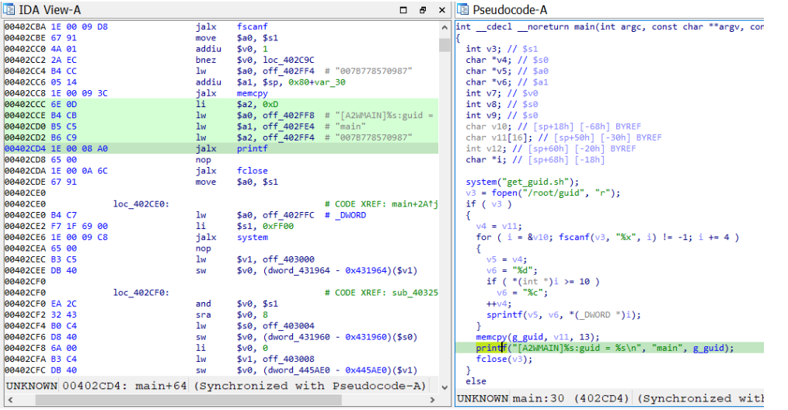This screenshot has height=410, width=788.
Task: Click the disassembly scroll down arrow
Action: [445, 387]
